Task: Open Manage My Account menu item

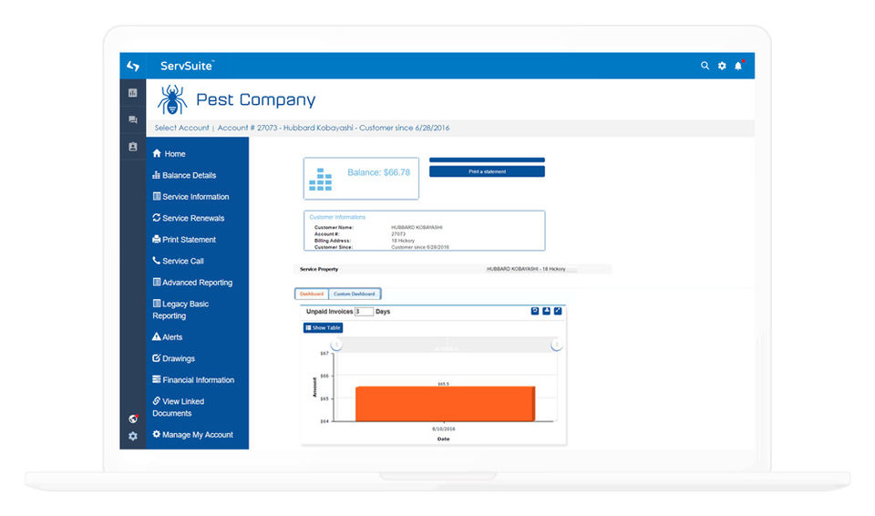Action: 192,435
